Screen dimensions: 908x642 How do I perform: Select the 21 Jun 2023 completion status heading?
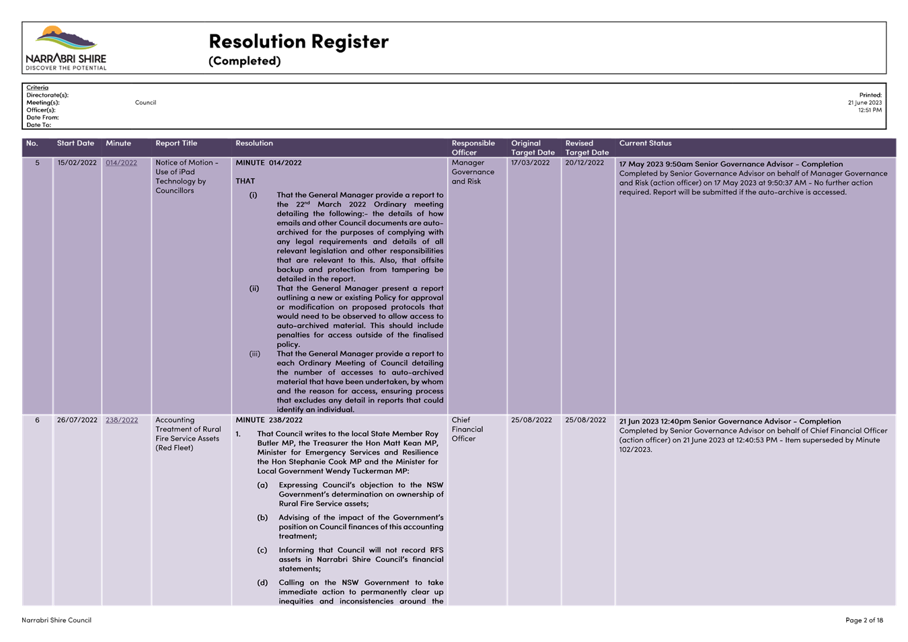click(x=730, y=422)
